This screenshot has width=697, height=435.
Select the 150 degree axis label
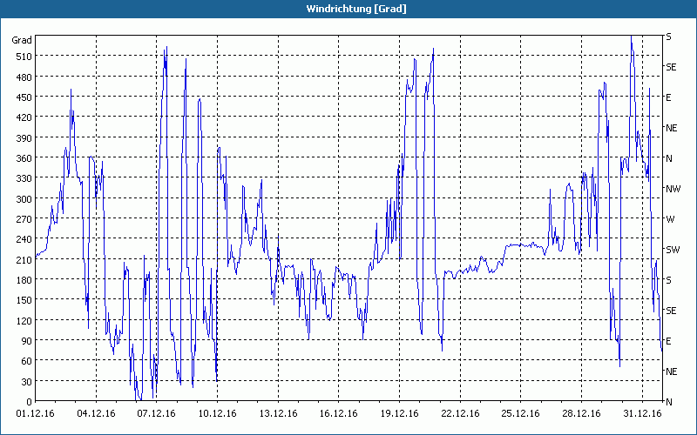click(x=24, y=300)
